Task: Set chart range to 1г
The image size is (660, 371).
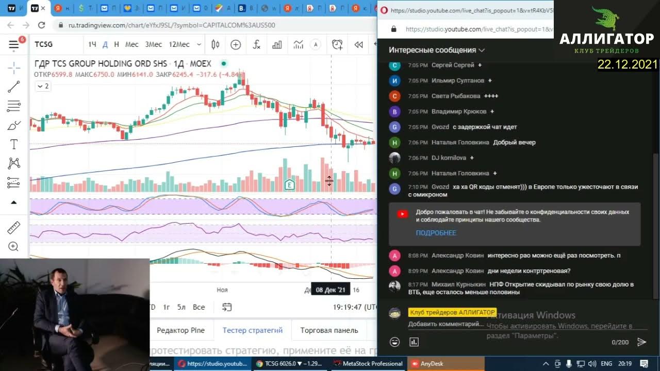Action: [x=167, y=307]
